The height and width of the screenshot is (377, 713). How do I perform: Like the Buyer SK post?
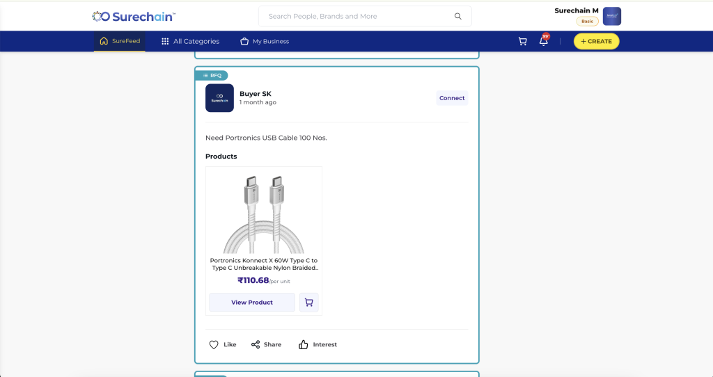(222, 345)
